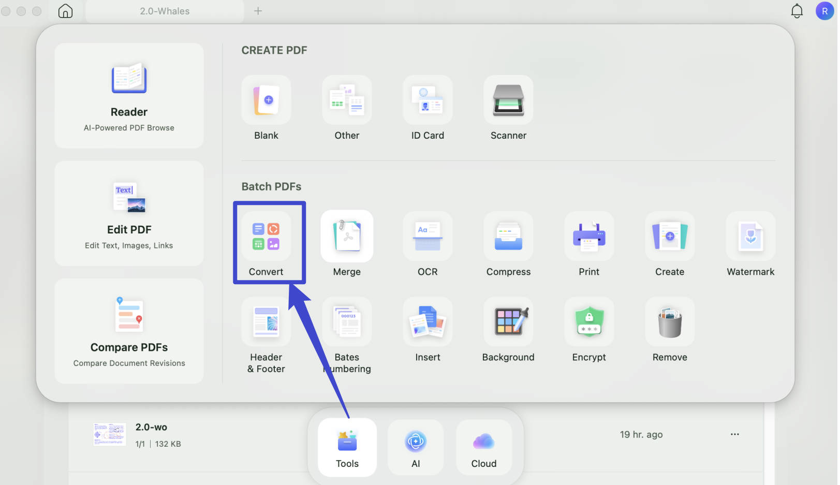Select the 2.0-wo file name
The width and height of the screenshot is (840, 485).
[x=151, y=427]
